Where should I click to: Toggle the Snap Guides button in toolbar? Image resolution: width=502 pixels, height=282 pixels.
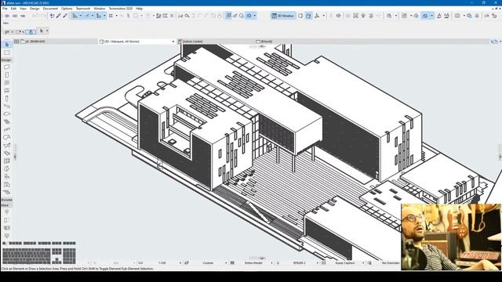pyautogui.click(x=87, y=16)
